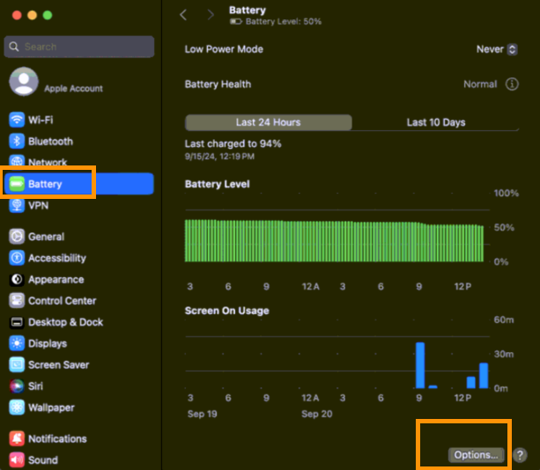Open the help question mark button
The image size is (540, 470).
(x=520, y=455)
